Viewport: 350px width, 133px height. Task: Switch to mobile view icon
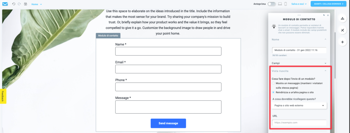click(285, 4)
